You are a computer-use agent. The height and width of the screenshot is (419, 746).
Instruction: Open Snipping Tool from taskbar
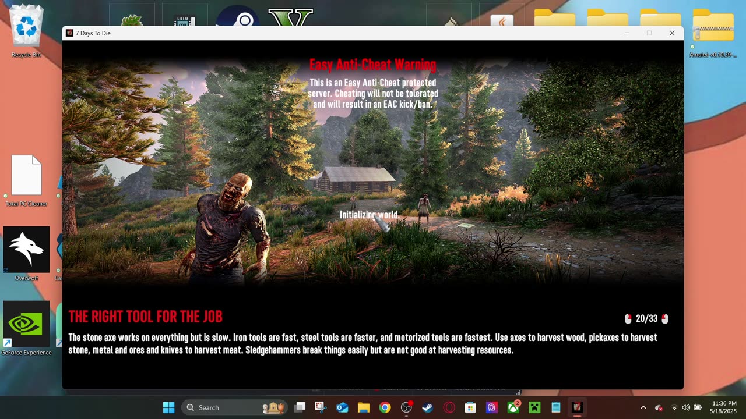coord(321,407)
